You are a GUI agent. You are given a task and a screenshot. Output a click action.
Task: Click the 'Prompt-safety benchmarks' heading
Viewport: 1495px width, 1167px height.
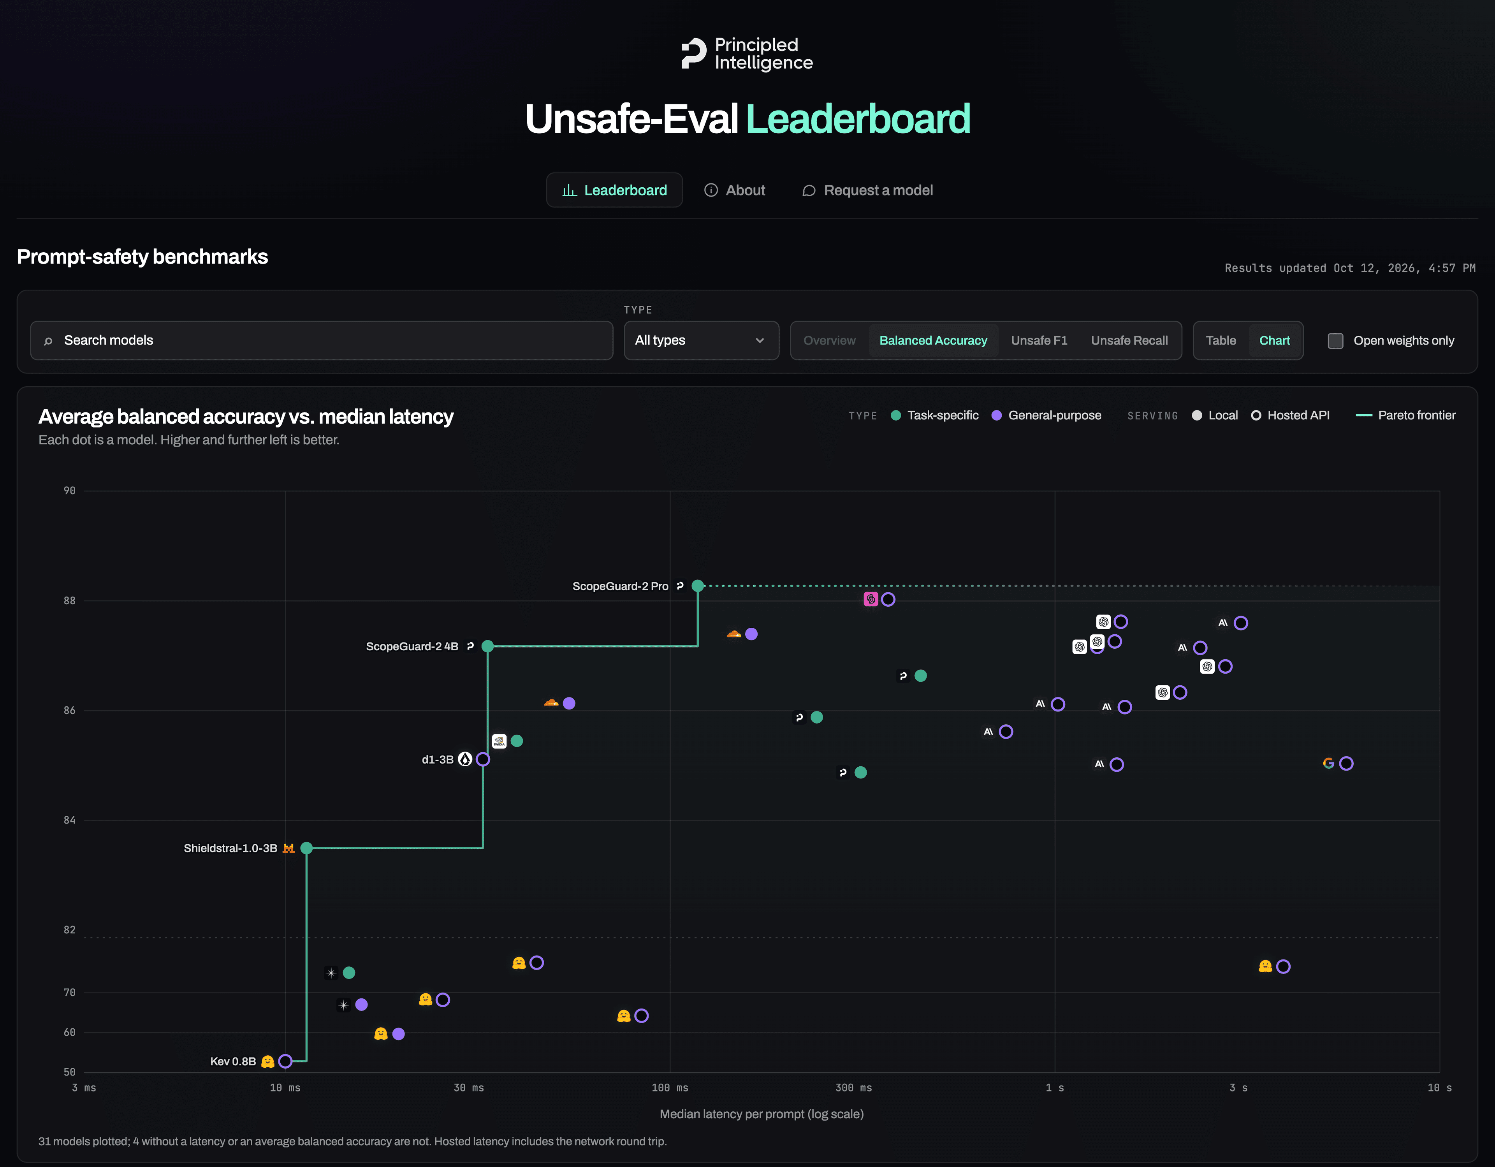142,257
